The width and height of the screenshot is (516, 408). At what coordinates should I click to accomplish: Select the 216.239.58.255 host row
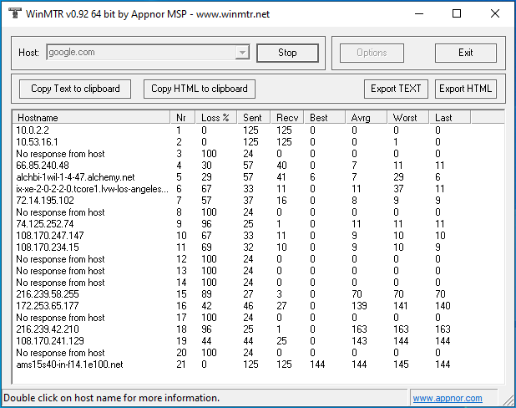(258, 294)
